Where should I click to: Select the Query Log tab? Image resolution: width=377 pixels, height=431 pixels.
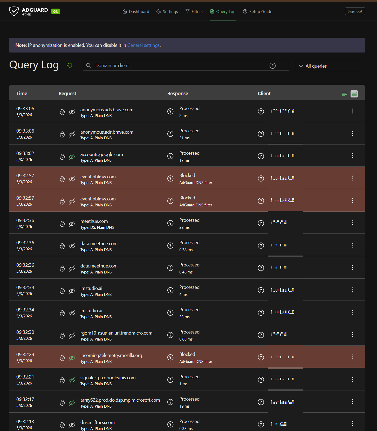[223, 11]
